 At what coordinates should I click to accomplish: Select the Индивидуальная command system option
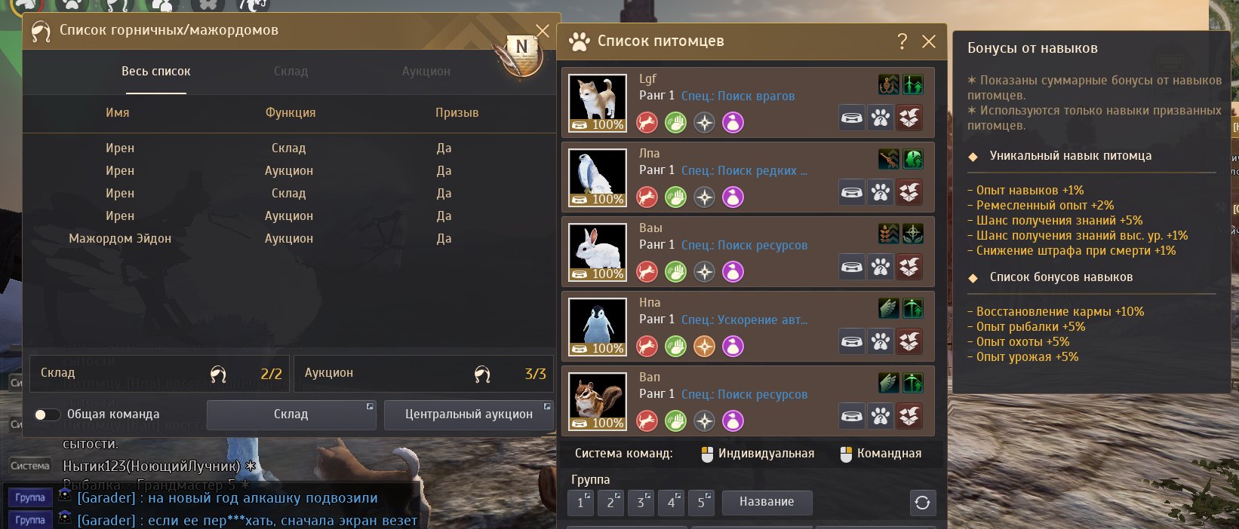758,454
